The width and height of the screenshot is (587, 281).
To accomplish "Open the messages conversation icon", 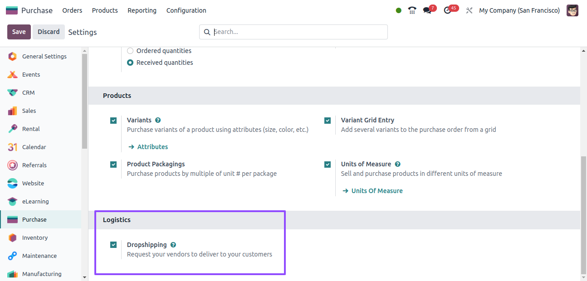I will point(427,10).
